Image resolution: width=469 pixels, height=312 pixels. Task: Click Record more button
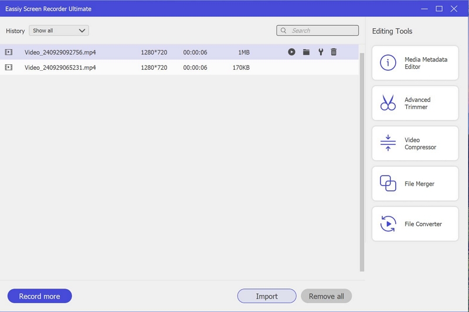pyautogui.click(x=39, y=296)
